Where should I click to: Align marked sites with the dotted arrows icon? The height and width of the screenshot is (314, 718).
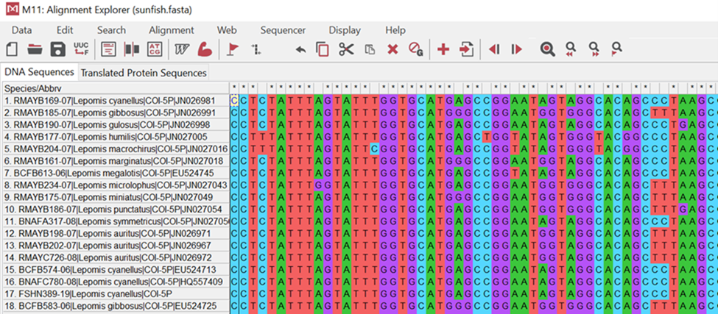pos(256,49)
